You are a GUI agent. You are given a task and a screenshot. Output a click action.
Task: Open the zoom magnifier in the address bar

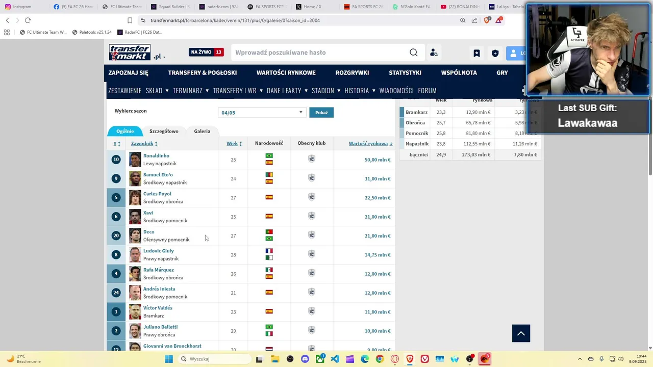pos(463,20)
